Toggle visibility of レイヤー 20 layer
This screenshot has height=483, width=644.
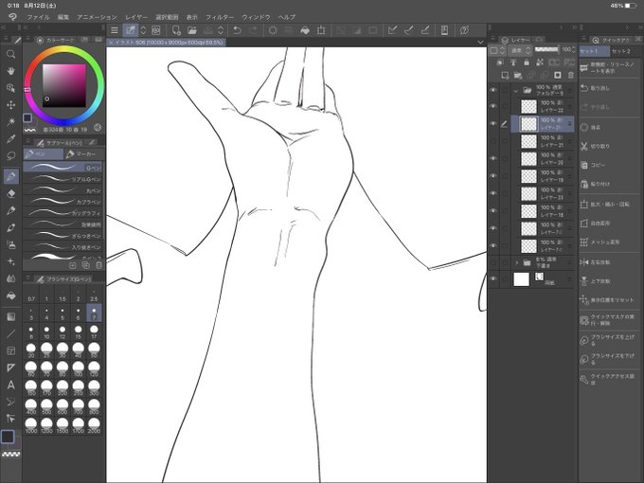[493, 158]
